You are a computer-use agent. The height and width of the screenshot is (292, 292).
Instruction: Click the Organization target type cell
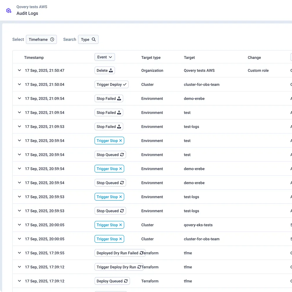[152, 70]
